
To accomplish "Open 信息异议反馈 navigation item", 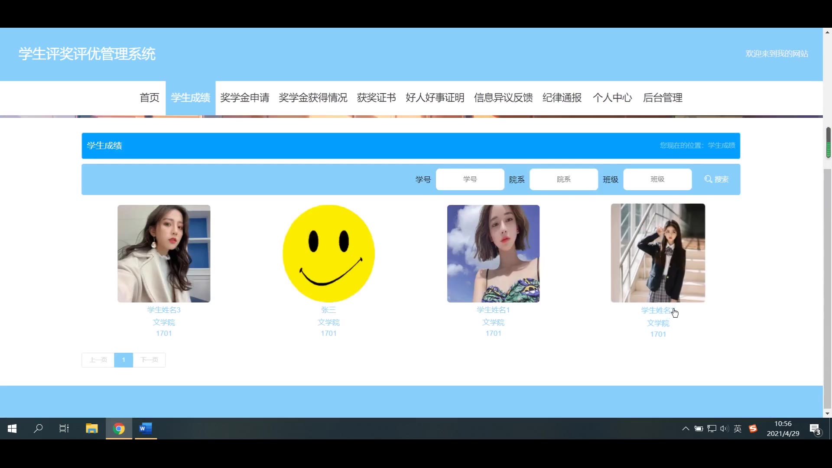I will [504, 98].
